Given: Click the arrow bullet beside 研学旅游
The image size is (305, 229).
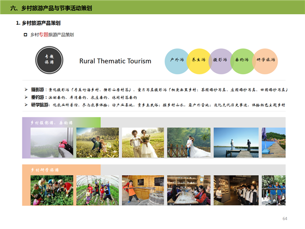Looking at the screenshot, I should pos(26,104).
